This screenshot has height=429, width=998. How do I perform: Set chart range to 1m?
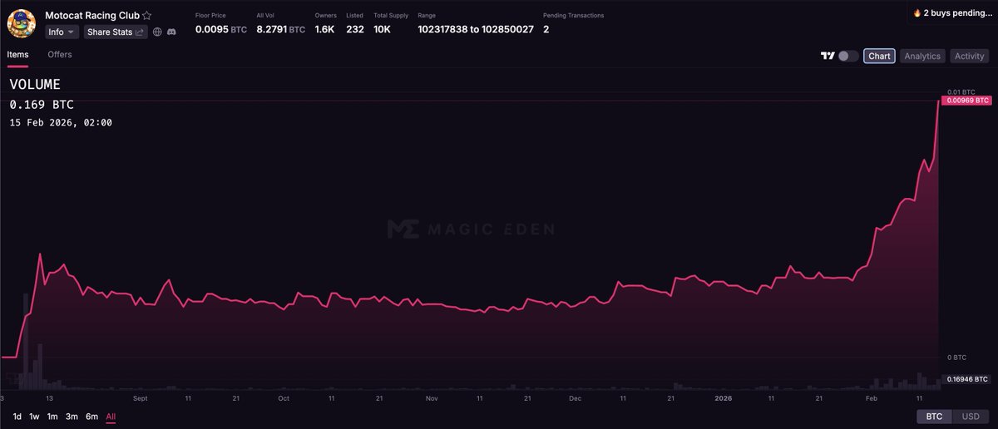click(x=52, y=417)
